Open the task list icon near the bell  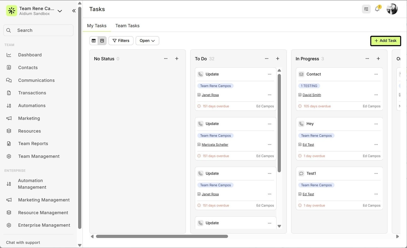(366, 9)
